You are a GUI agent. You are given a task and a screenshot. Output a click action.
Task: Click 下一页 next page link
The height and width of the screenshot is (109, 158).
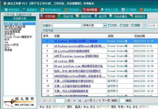click(105, 100)
